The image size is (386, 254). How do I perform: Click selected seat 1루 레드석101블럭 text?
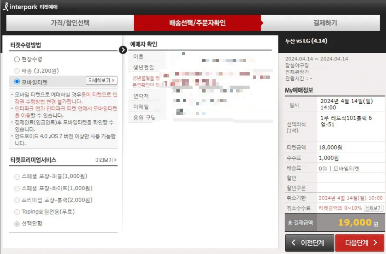pyautogui.click(x=346, y=122)
